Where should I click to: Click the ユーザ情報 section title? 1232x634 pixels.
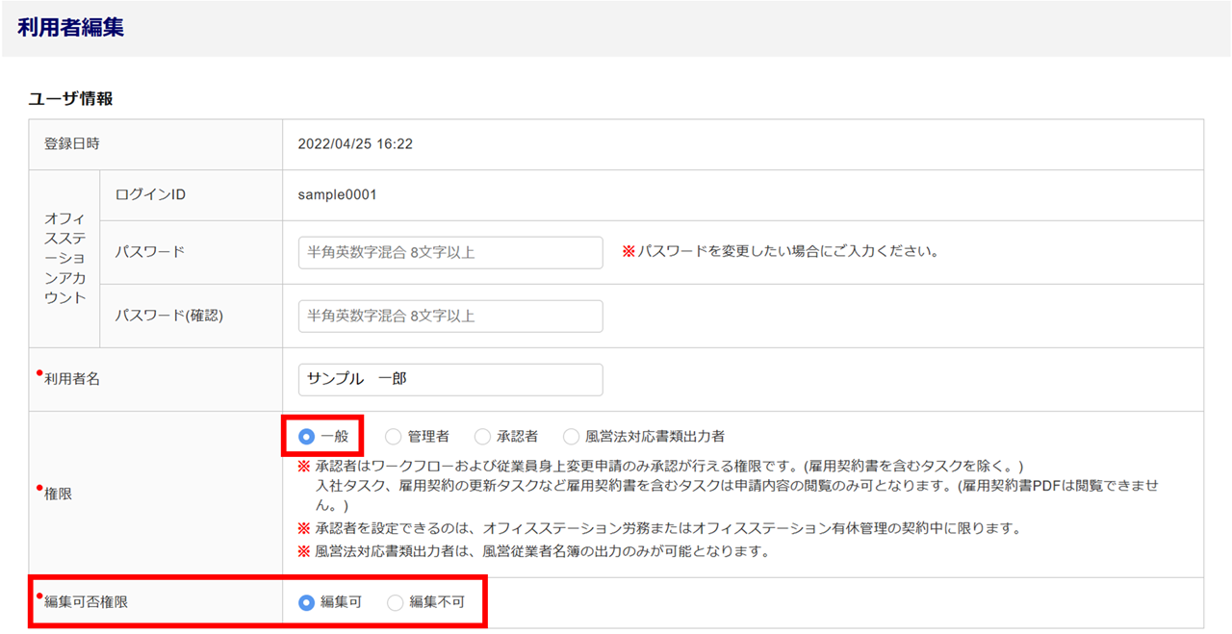(x=70, y=98)
